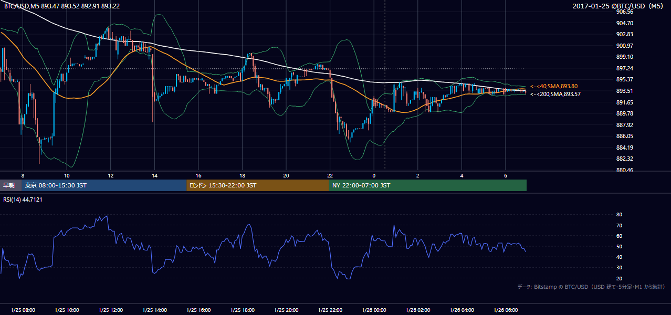Viewport: 671px width, 315px height.
Task: Click the 899.10 price axis value
Action: (x=624, y=57)
